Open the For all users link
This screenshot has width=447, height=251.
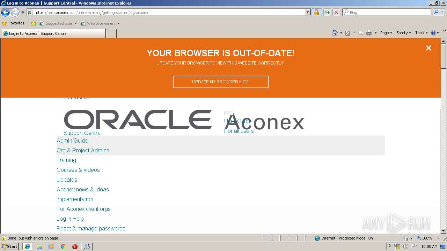[x=239, y=131]
